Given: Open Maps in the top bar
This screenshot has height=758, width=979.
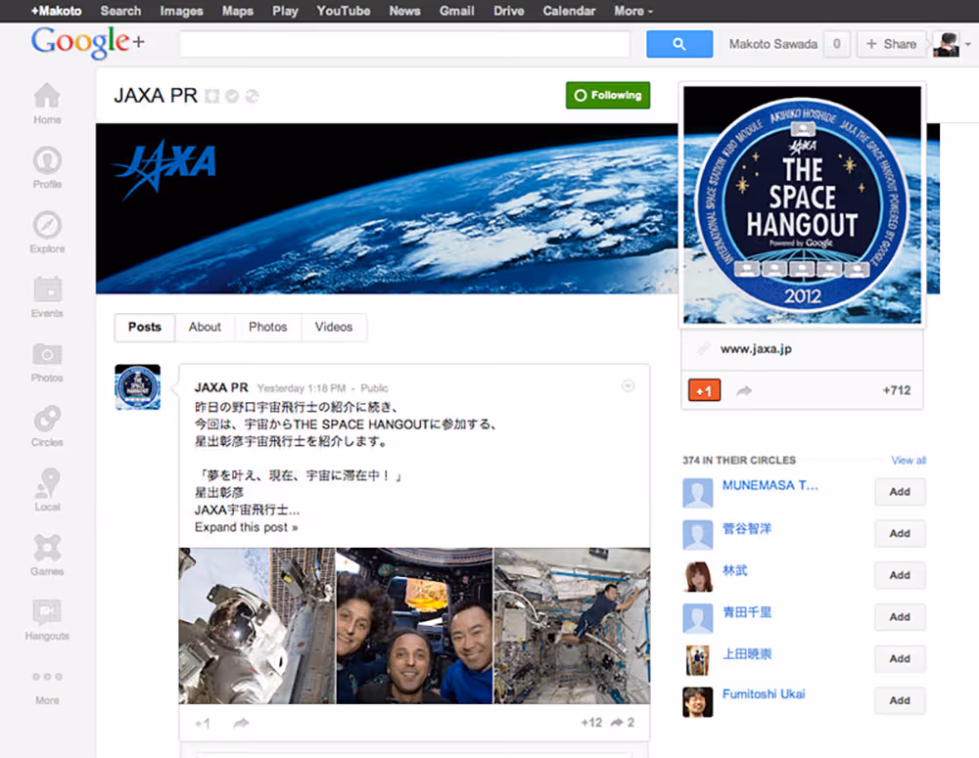Looking at the screenshot, I should tap(238, 11).
